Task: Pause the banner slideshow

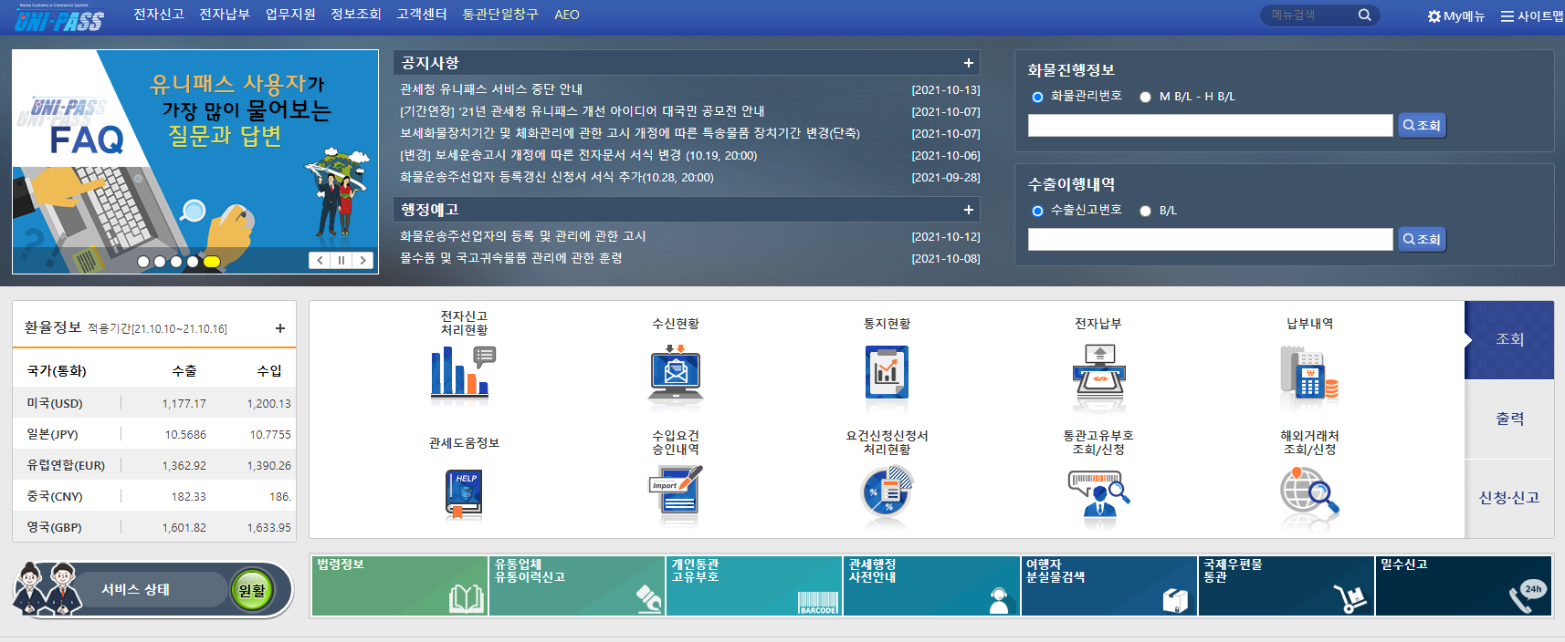Action: pyautogui.click(x=341, y=260)
